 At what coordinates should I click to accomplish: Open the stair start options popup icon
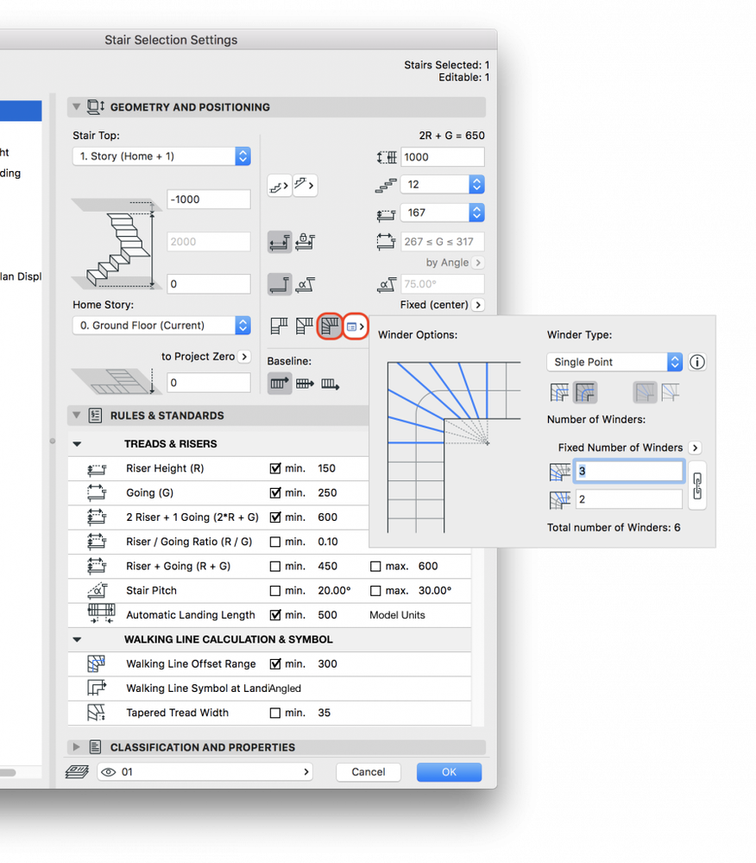280,186
